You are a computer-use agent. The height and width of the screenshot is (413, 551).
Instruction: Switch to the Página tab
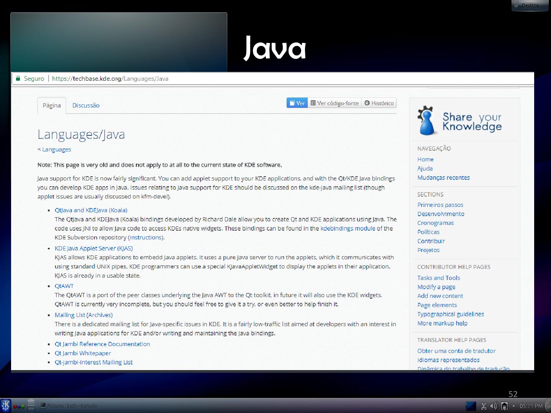point(52,106)
